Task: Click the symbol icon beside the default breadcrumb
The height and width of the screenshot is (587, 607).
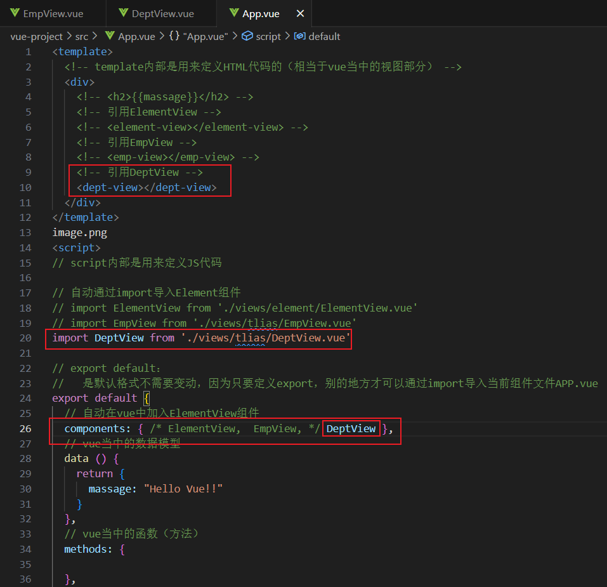Action: tap(299, 36)
